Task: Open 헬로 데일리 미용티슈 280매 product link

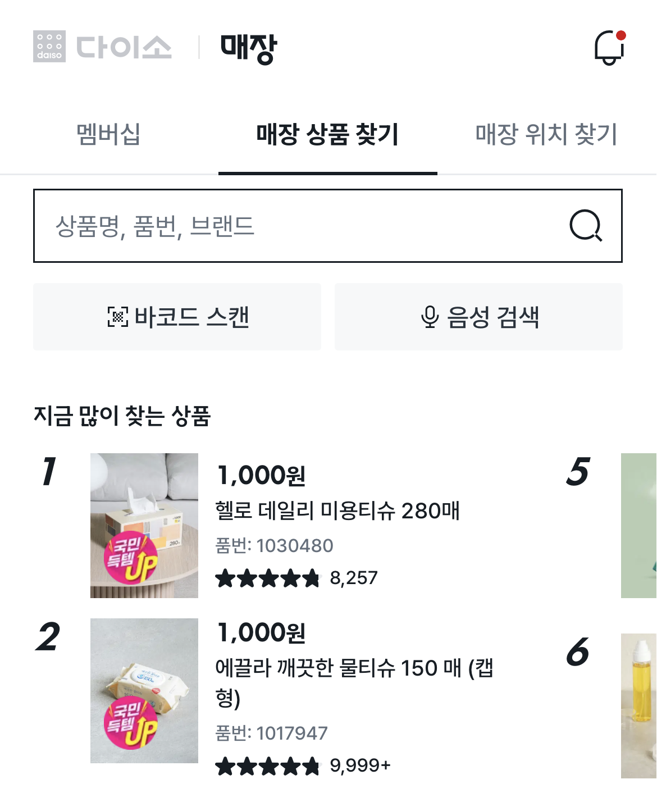Action: coord(337,511)
